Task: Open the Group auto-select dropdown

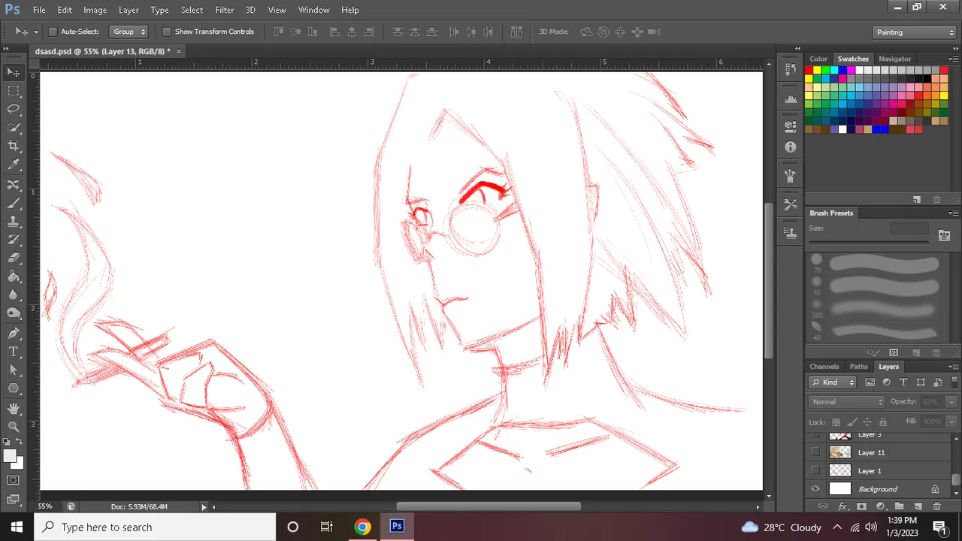Action: click(129, 32)
